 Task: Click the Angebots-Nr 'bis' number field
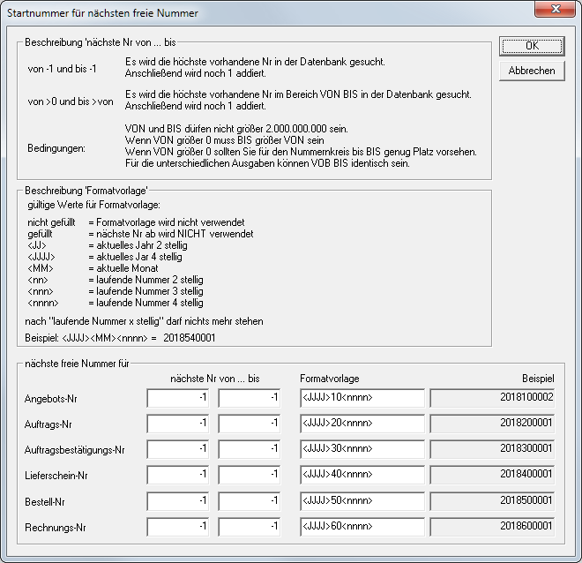pyautogui.click(x=249, y=398)
